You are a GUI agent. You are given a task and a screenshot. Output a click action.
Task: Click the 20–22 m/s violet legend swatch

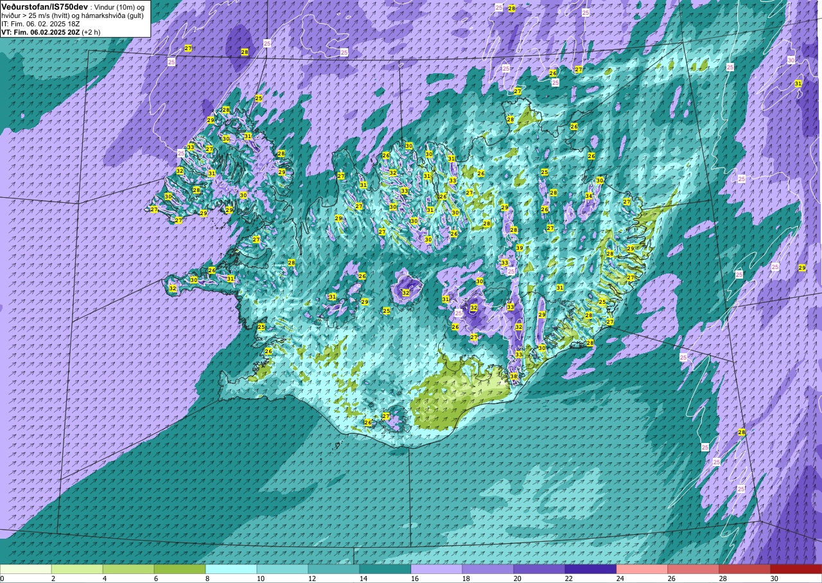pyautogui.click(x=539, y=569)
